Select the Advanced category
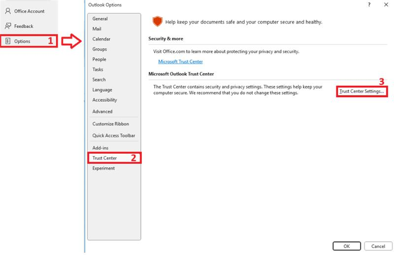The image size is (394, 255). [x=114, y=111]
